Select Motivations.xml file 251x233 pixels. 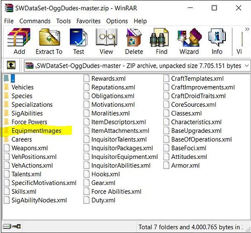[109, 104]
